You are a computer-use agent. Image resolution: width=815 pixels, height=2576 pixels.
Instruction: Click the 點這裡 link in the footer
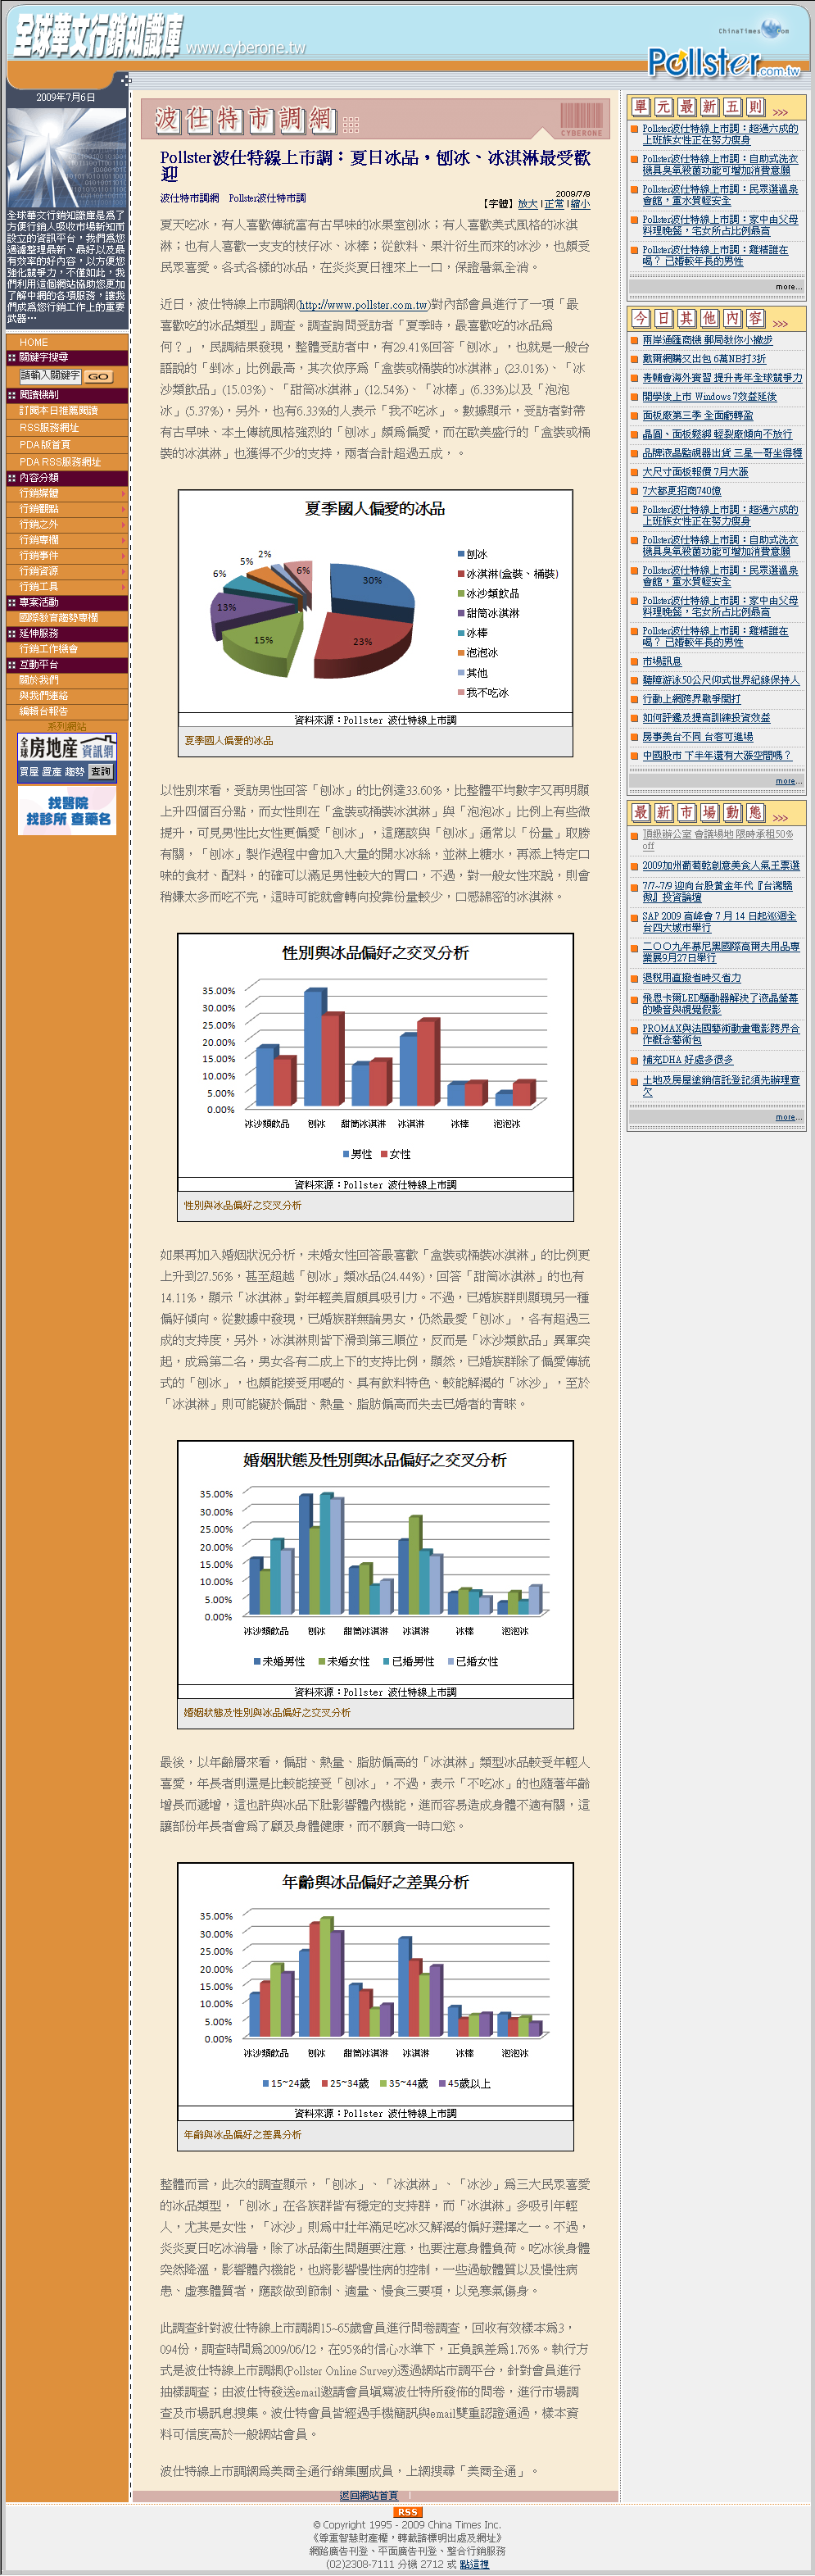tap(474, 2563)
